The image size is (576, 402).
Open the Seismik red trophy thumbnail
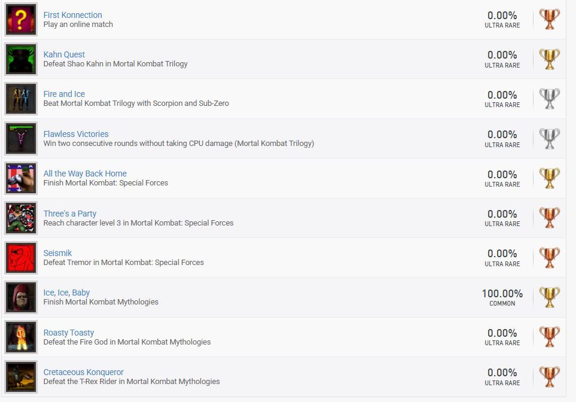pos(21,257)
